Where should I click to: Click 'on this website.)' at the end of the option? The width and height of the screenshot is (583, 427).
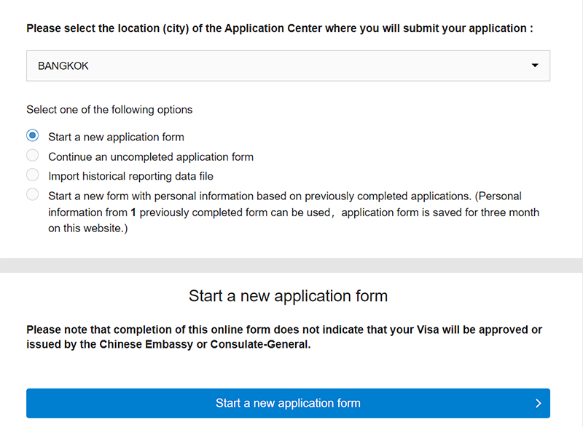(x=88, y=228)
